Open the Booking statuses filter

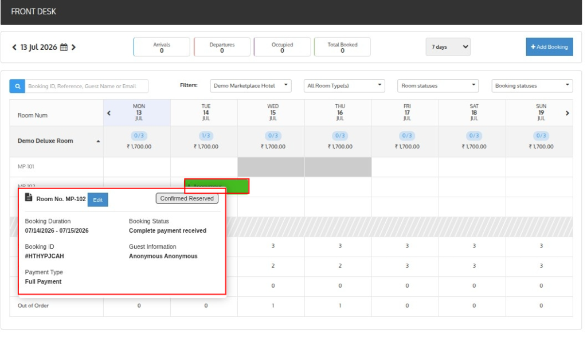[532, 85]
